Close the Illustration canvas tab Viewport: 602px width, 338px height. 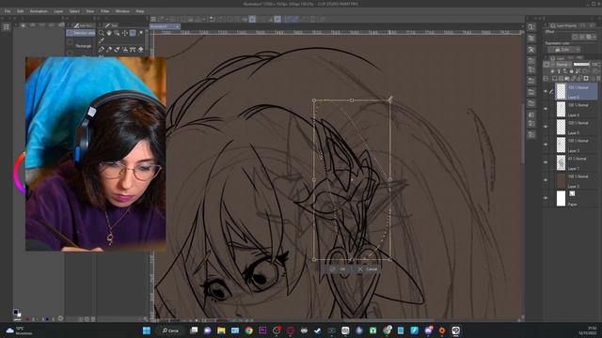pos(177,26)
